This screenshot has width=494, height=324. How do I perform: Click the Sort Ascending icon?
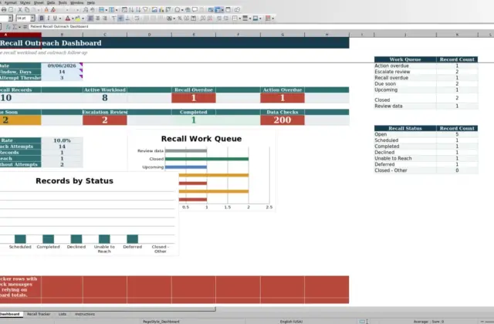131,10
